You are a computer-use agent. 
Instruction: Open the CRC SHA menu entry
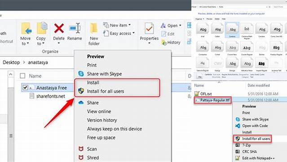249,152
